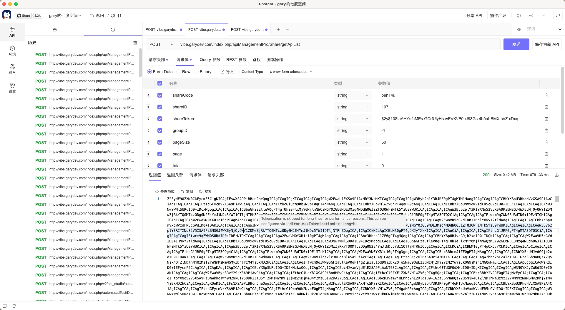Screen dimensions: 565x310
Task: Open the 插件广场 plugin marketplace
Action: 498,16
